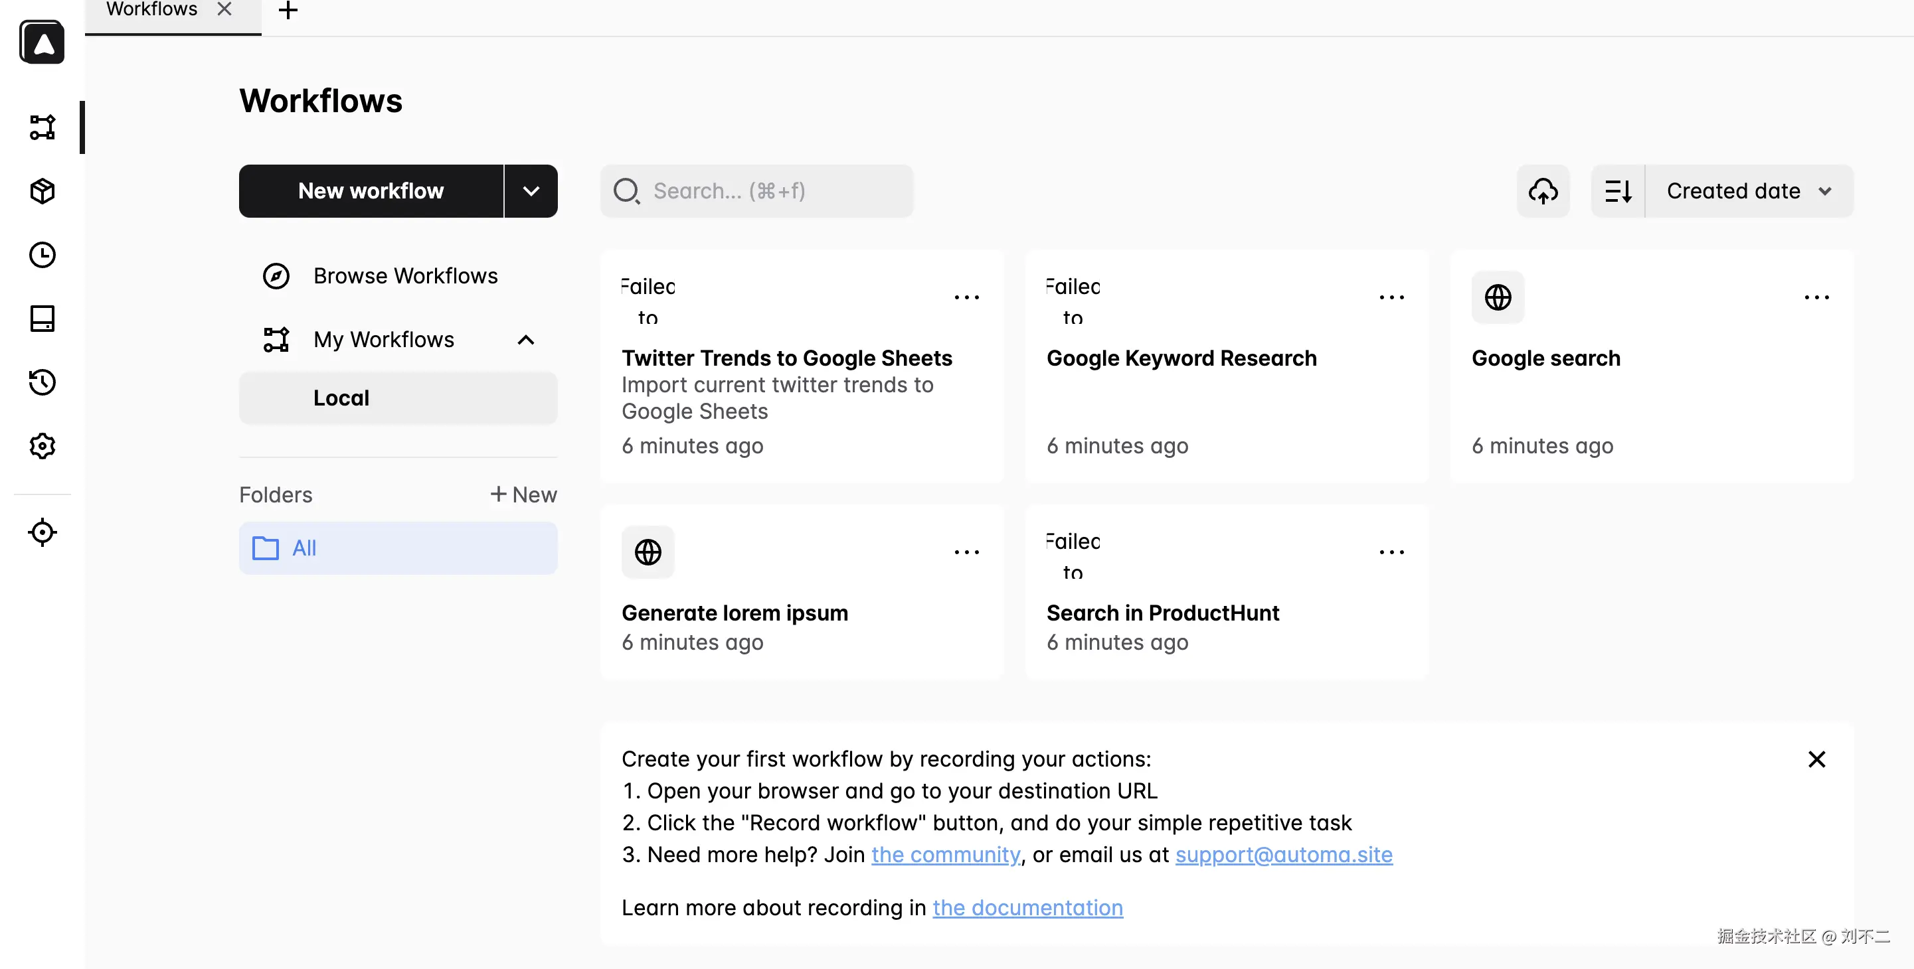Dismiss the recording instructions panel

pos(1816,759)
